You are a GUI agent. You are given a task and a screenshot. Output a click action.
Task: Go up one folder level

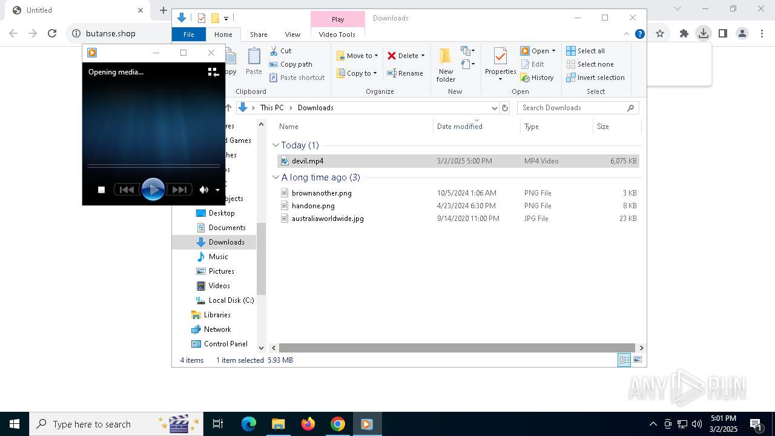[228, 108]
